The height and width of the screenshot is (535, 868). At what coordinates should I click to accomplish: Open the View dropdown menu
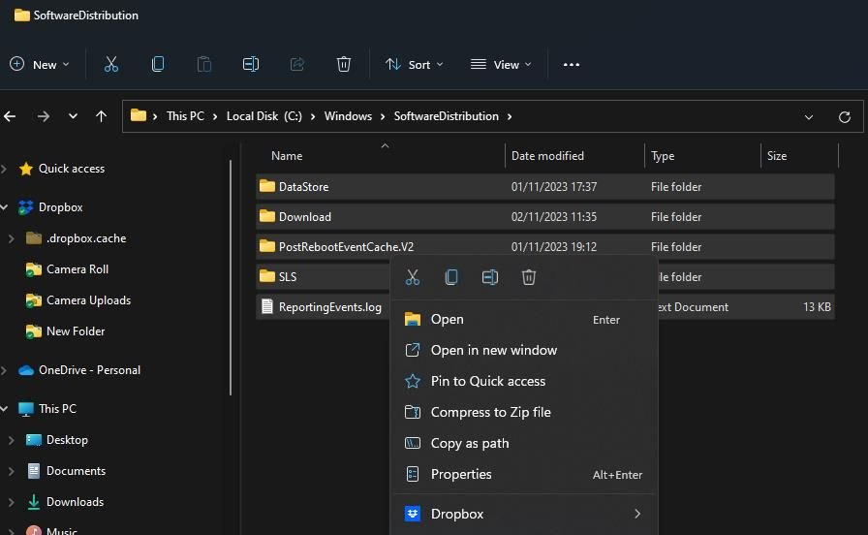501,64
